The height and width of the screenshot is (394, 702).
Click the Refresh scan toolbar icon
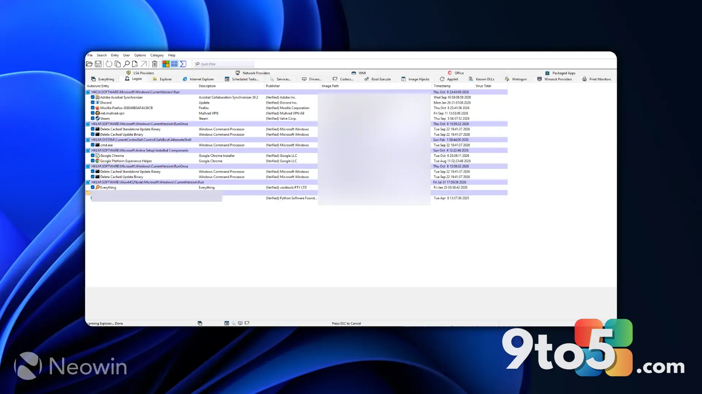coord(109,64)
